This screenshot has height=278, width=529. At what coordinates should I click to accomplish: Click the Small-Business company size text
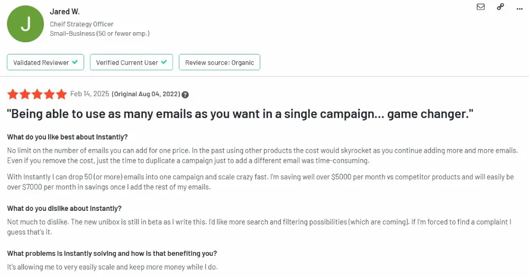99,33
